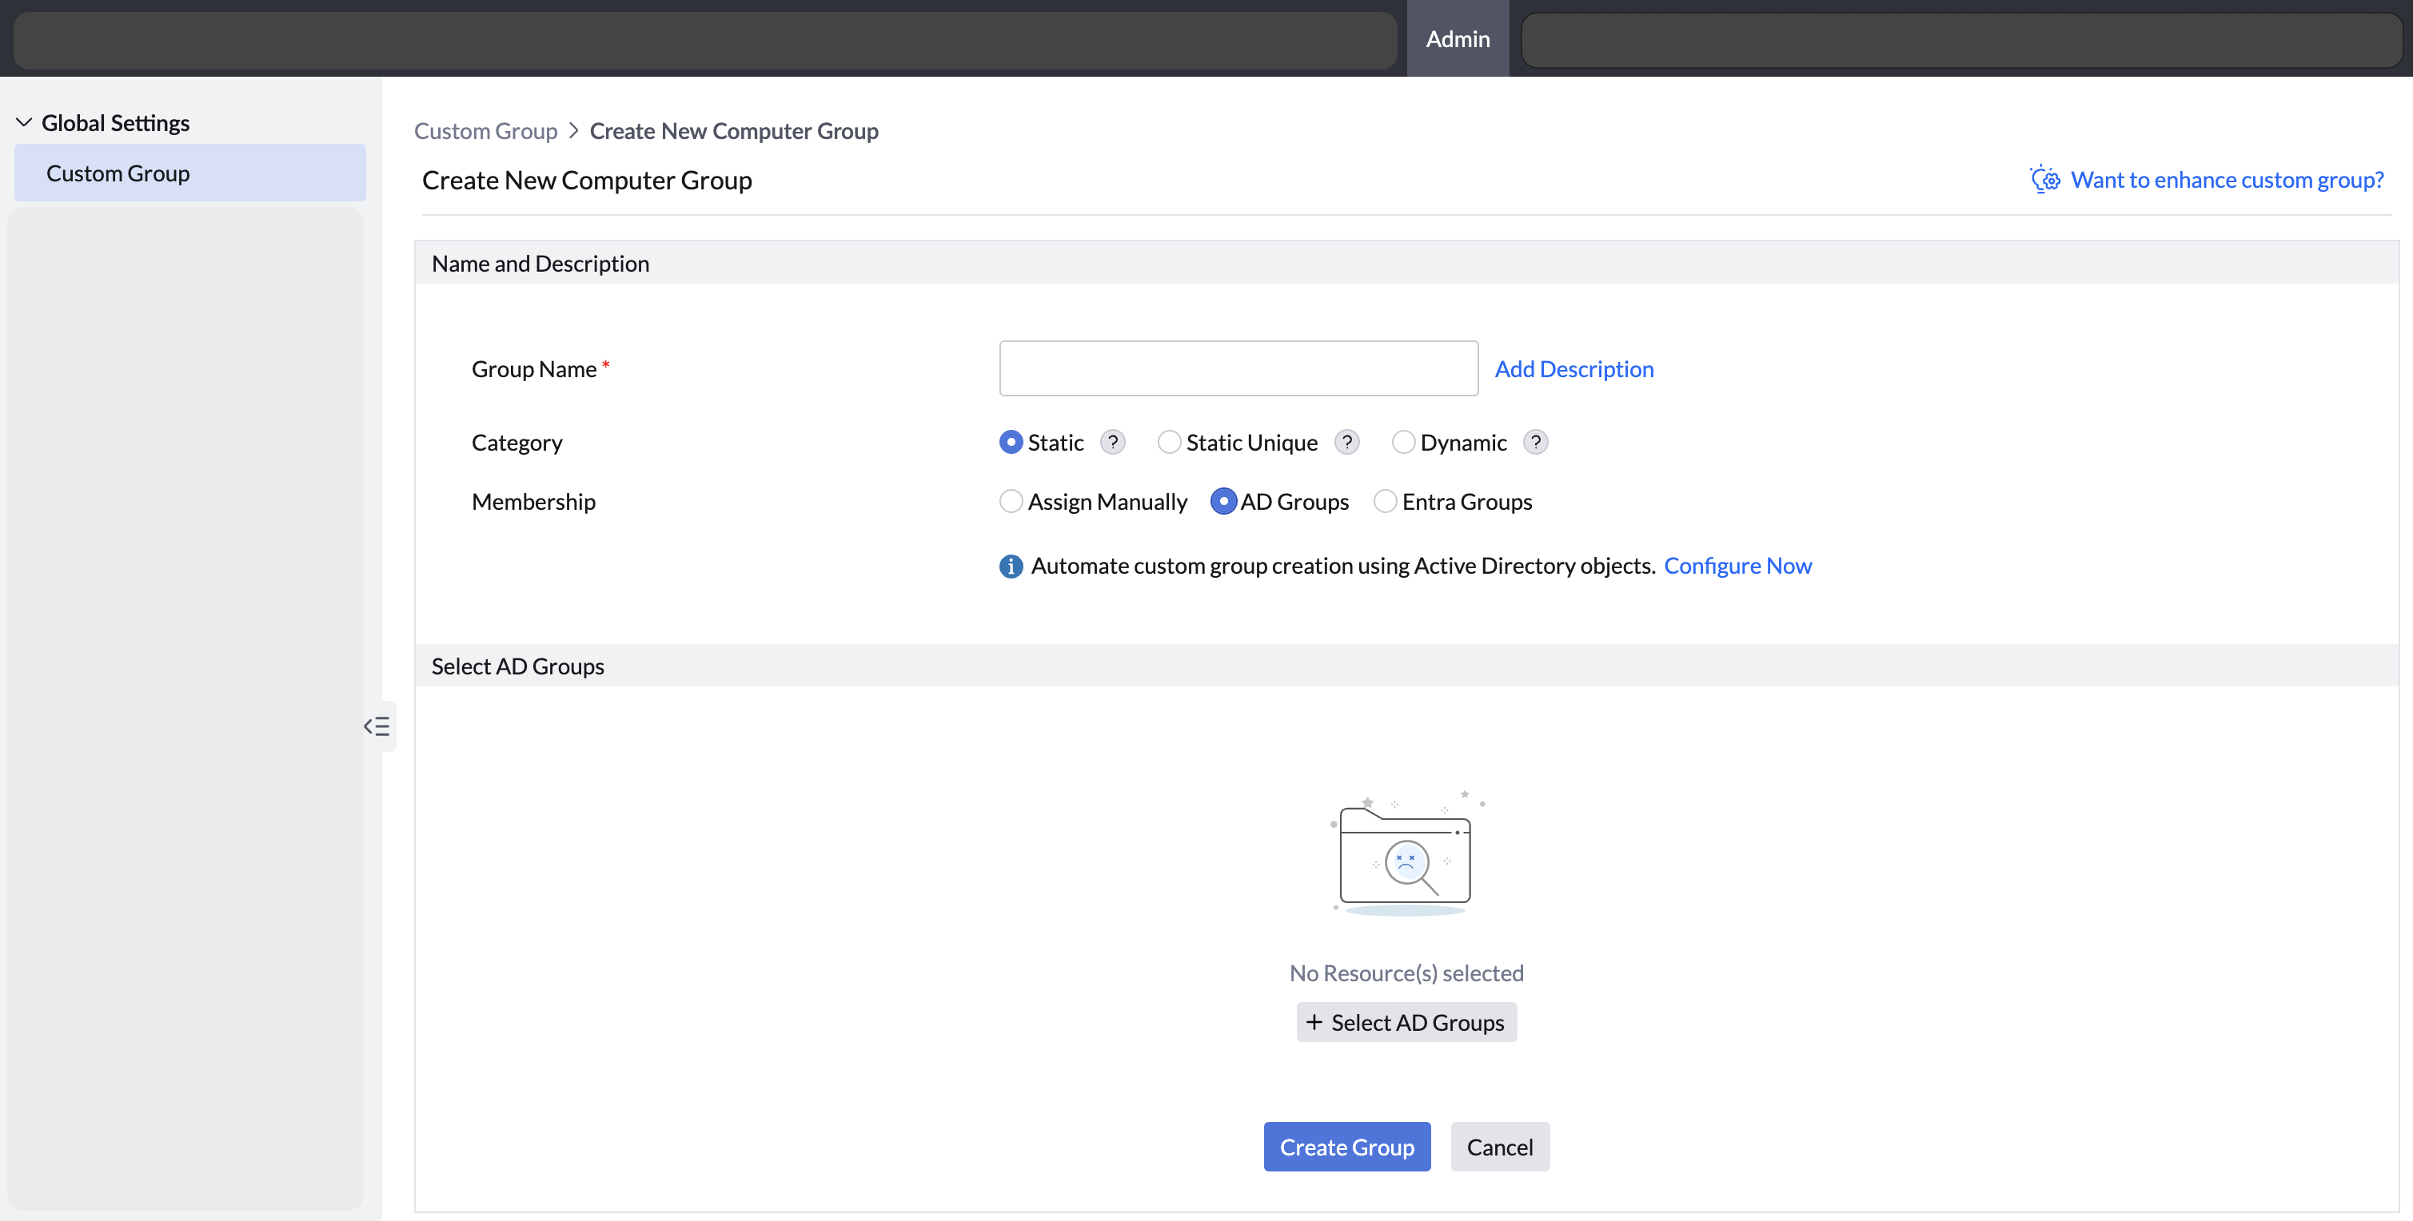
Task: Open the Admin tab
Action: pos(1457,39)
